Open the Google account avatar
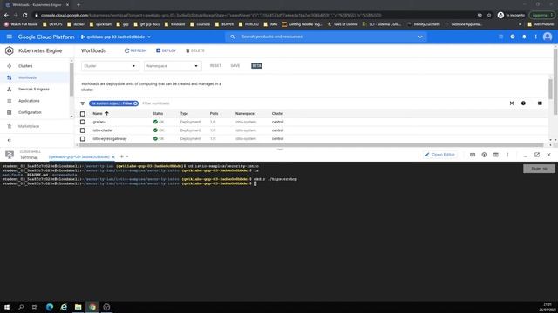The image size is (558, 313). pyautogui.click(x=548, y=37)
